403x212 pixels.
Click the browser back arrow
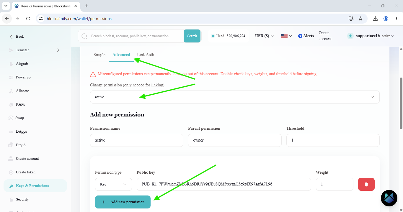coord(7,19)
